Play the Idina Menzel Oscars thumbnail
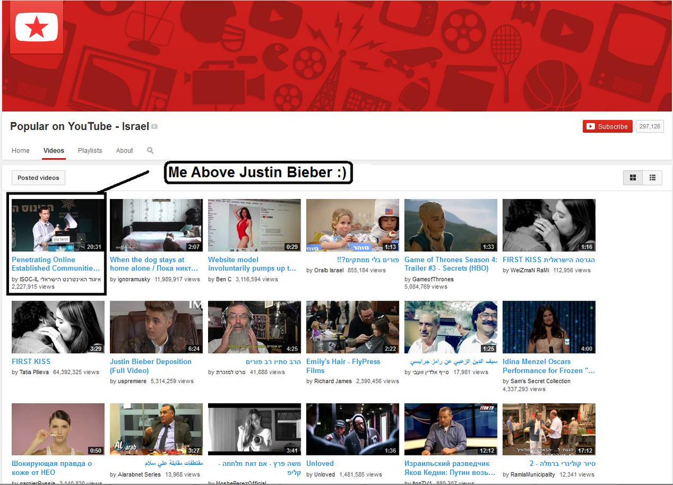The height and width of the screenshot is (485, 673). coord(549,327)
